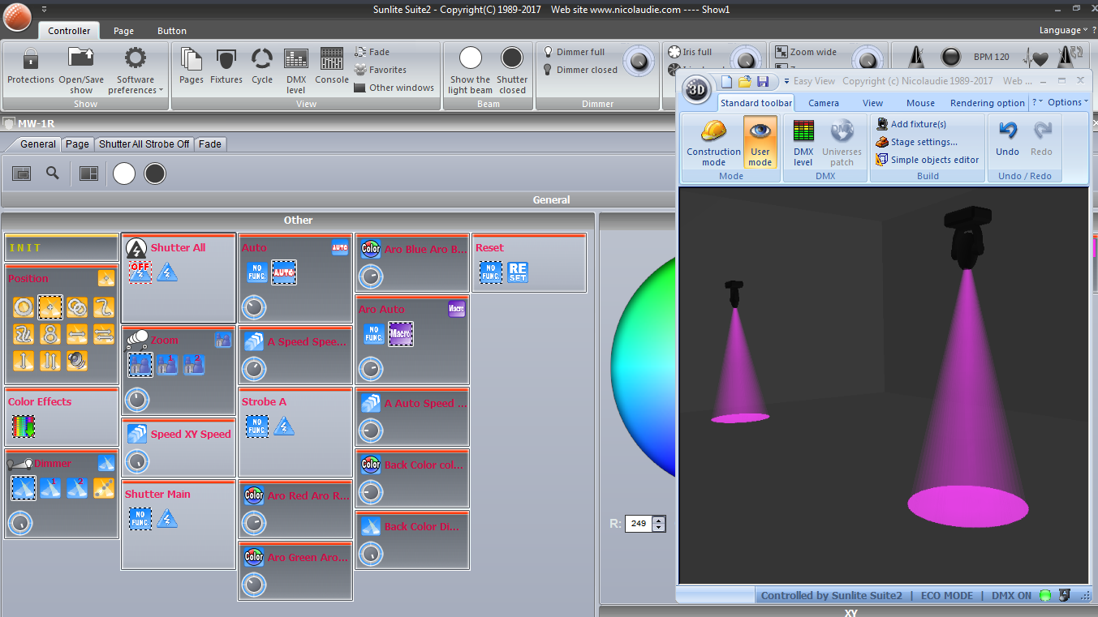Open the Rendering option tab
The image size is (1098, 617).
pyautogui.click(x=988, y=103)
